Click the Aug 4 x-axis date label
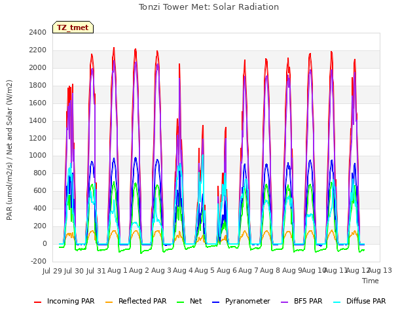Screen dimensions: 419x314 (x=183, y=270)
